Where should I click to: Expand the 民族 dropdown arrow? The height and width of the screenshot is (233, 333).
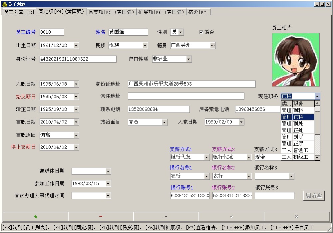pyautogui.click(x=145, y=46)
